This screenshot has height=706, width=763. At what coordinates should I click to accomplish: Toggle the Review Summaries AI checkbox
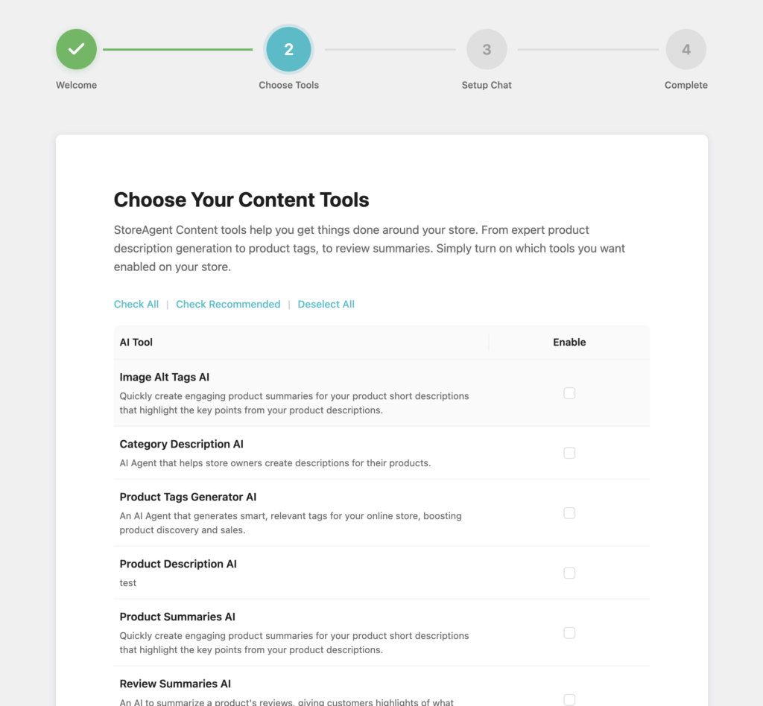[x=569, y=698]
